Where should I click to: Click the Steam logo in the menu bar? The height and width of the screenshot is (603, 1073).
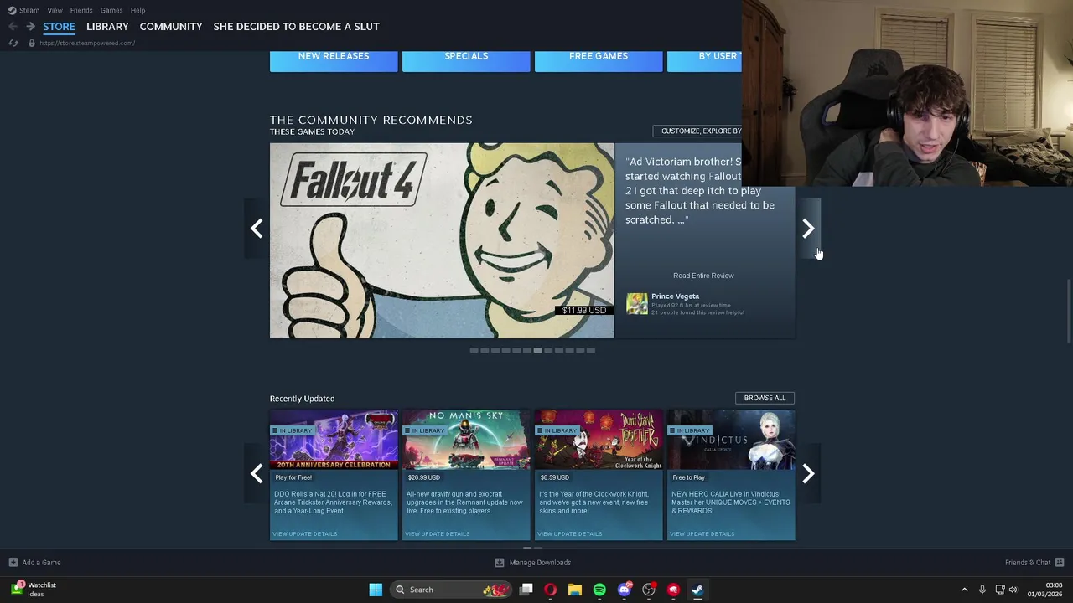[x=12, y=10]
